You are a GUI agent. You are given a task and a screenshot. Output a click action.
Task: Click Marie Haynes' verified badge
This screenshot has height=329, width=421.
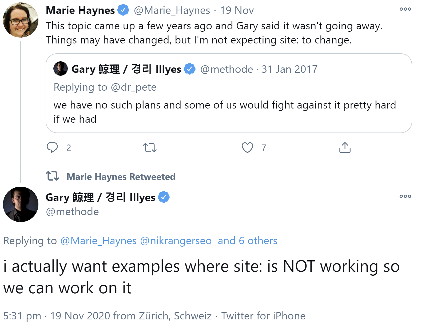tap(123, 10)
